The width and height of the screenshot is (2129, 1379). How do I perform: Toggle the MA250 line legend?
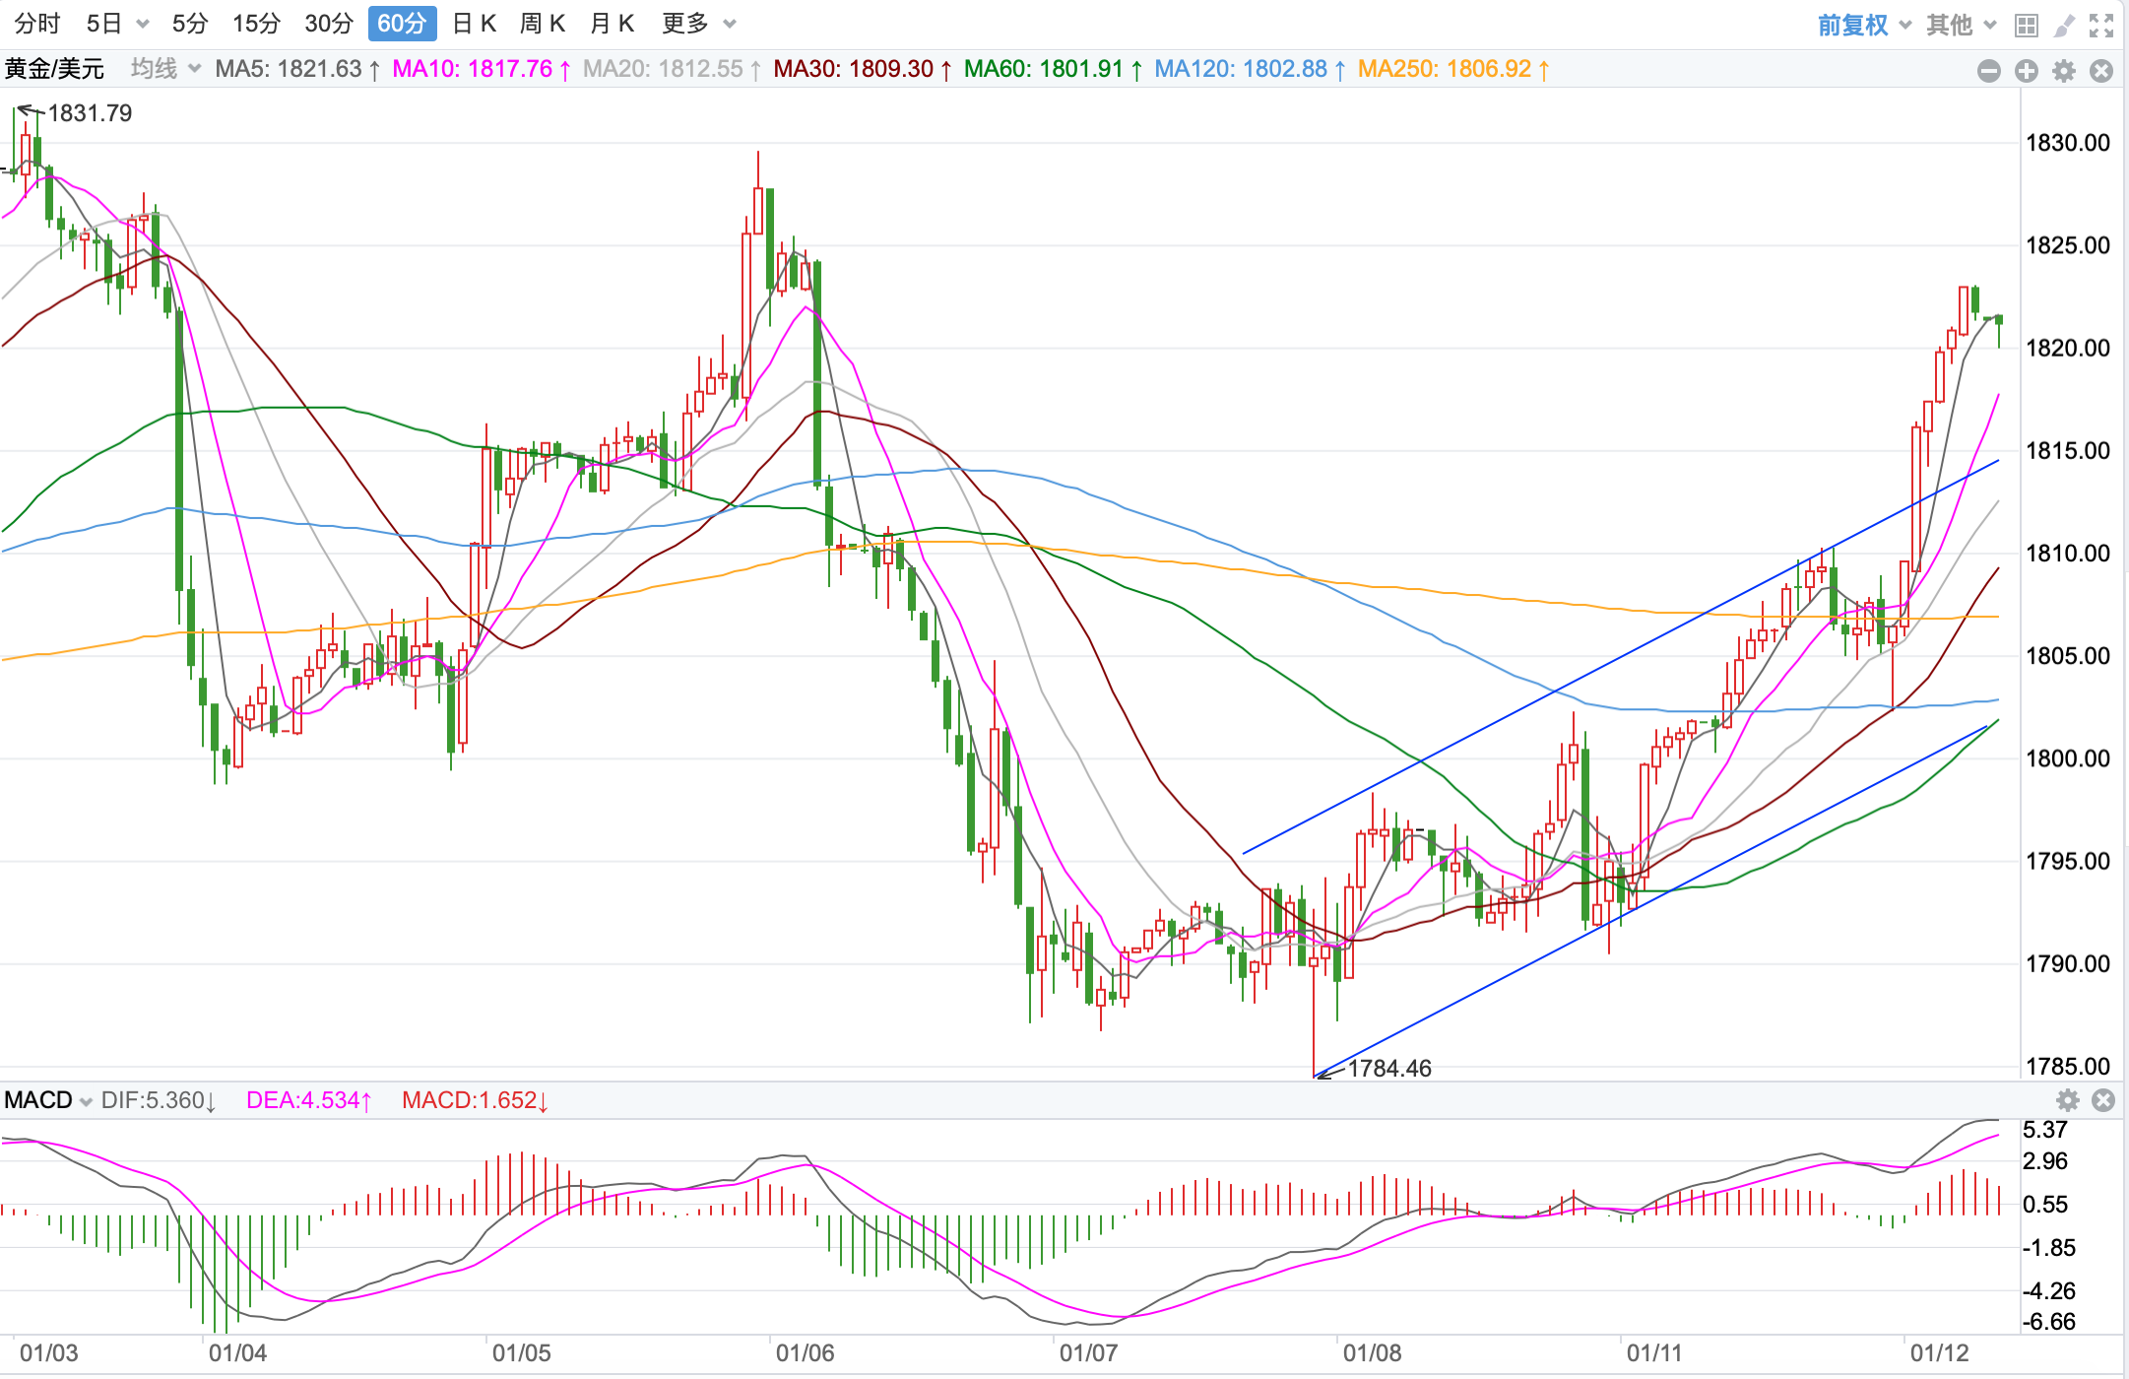1452,69
